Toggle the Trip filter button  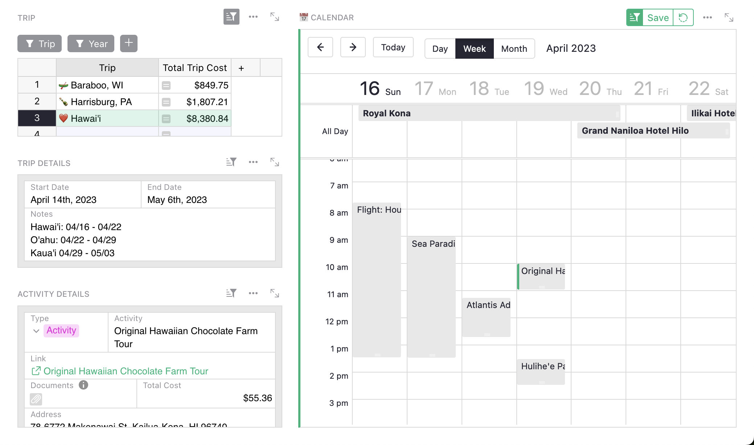point(40,43)
